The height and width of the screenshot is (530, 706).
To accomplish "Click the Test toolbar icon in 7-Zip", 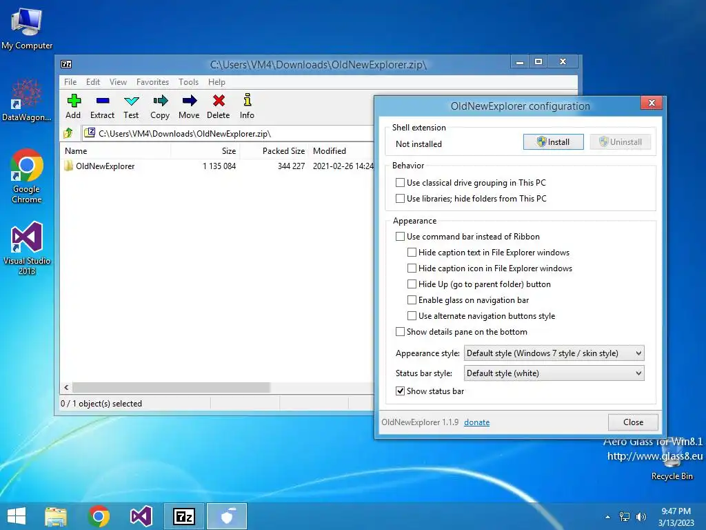I will pos(131,106).
